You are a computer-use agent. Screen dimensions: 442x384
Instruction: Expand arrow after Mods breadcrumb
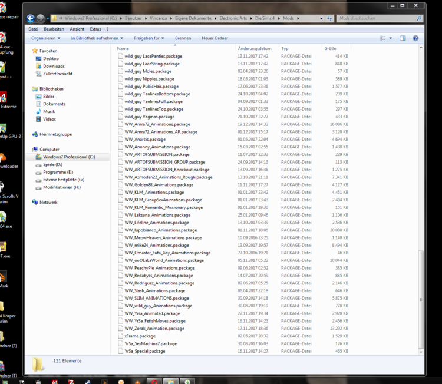click(298, 19)
